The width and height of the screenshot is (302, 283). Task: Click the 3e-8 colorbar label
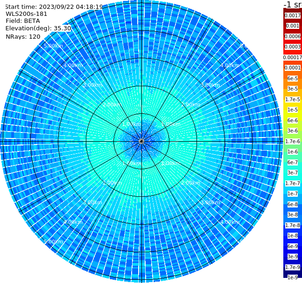coord(293,214)
